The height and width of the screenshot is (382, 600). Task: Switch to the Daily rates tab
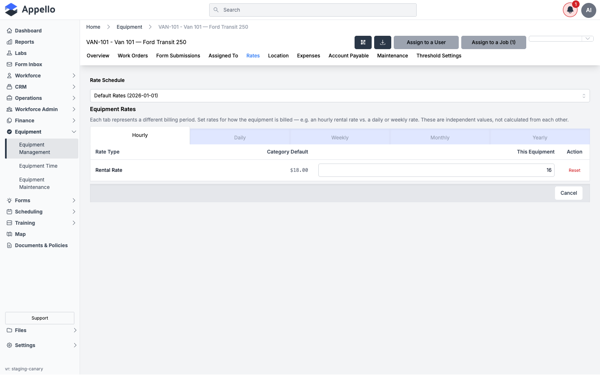click(x=240, y=138)
